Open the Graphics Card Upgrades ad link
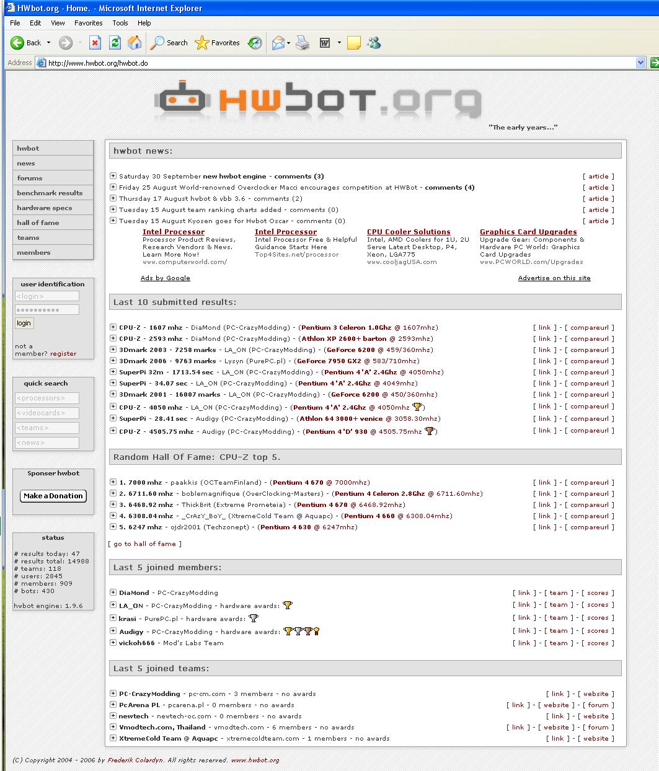Image resolution: width=659 pixels, height=771 pixels. (x=528, y=232)
